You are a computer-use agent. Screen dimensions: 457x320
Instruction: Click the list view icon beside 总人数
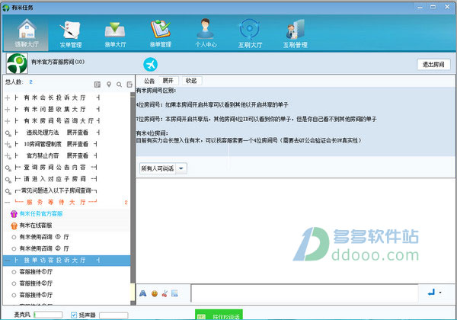click(97, 85)
